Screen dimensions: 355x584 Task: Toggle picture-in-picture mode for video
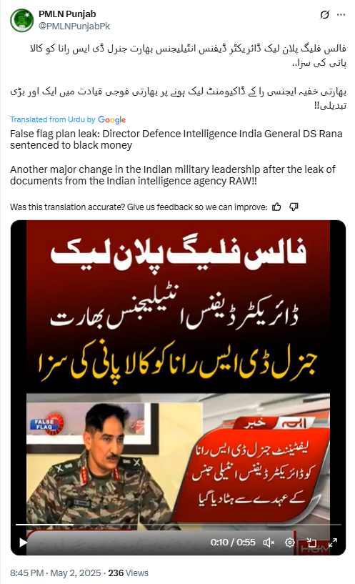click(311, 543)
